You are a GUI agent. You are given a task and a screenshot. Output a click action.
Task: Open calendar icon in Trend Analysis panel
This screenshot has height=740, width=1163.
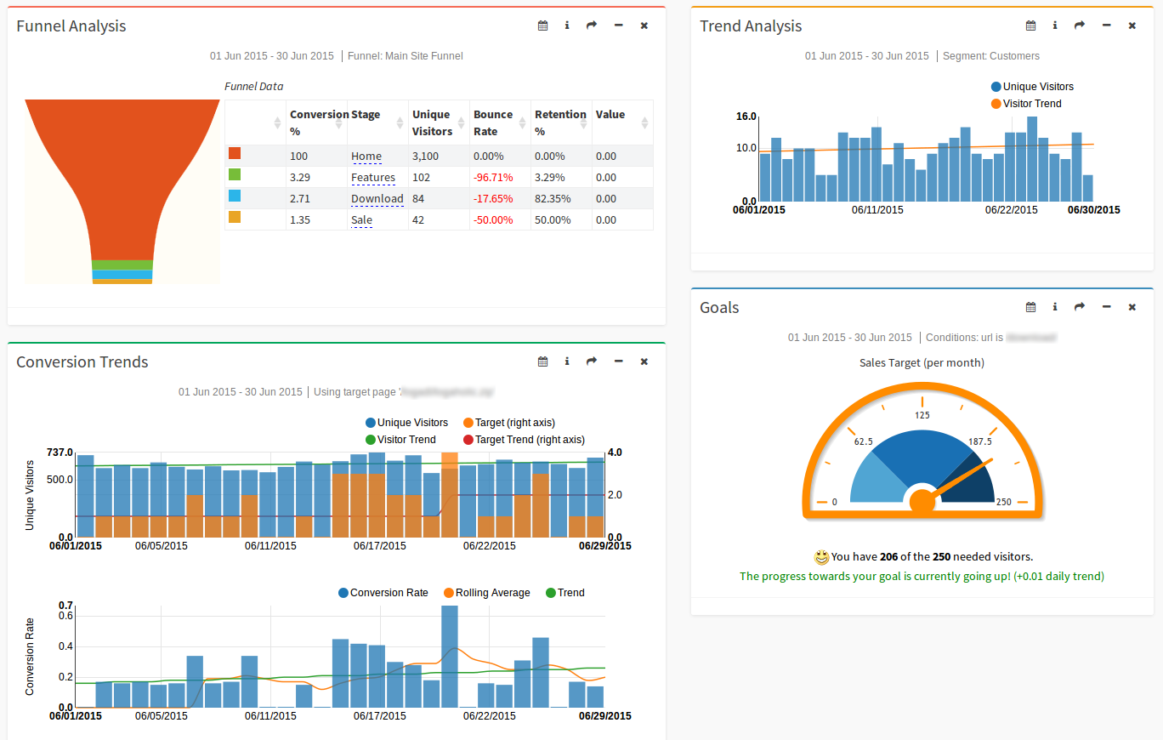click(x=1030, y=26)
